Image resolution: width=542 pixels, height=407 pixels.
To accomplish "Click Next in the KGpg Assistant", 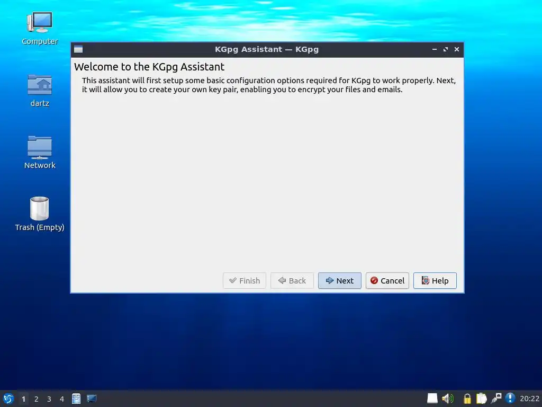I will coord(339,280).
